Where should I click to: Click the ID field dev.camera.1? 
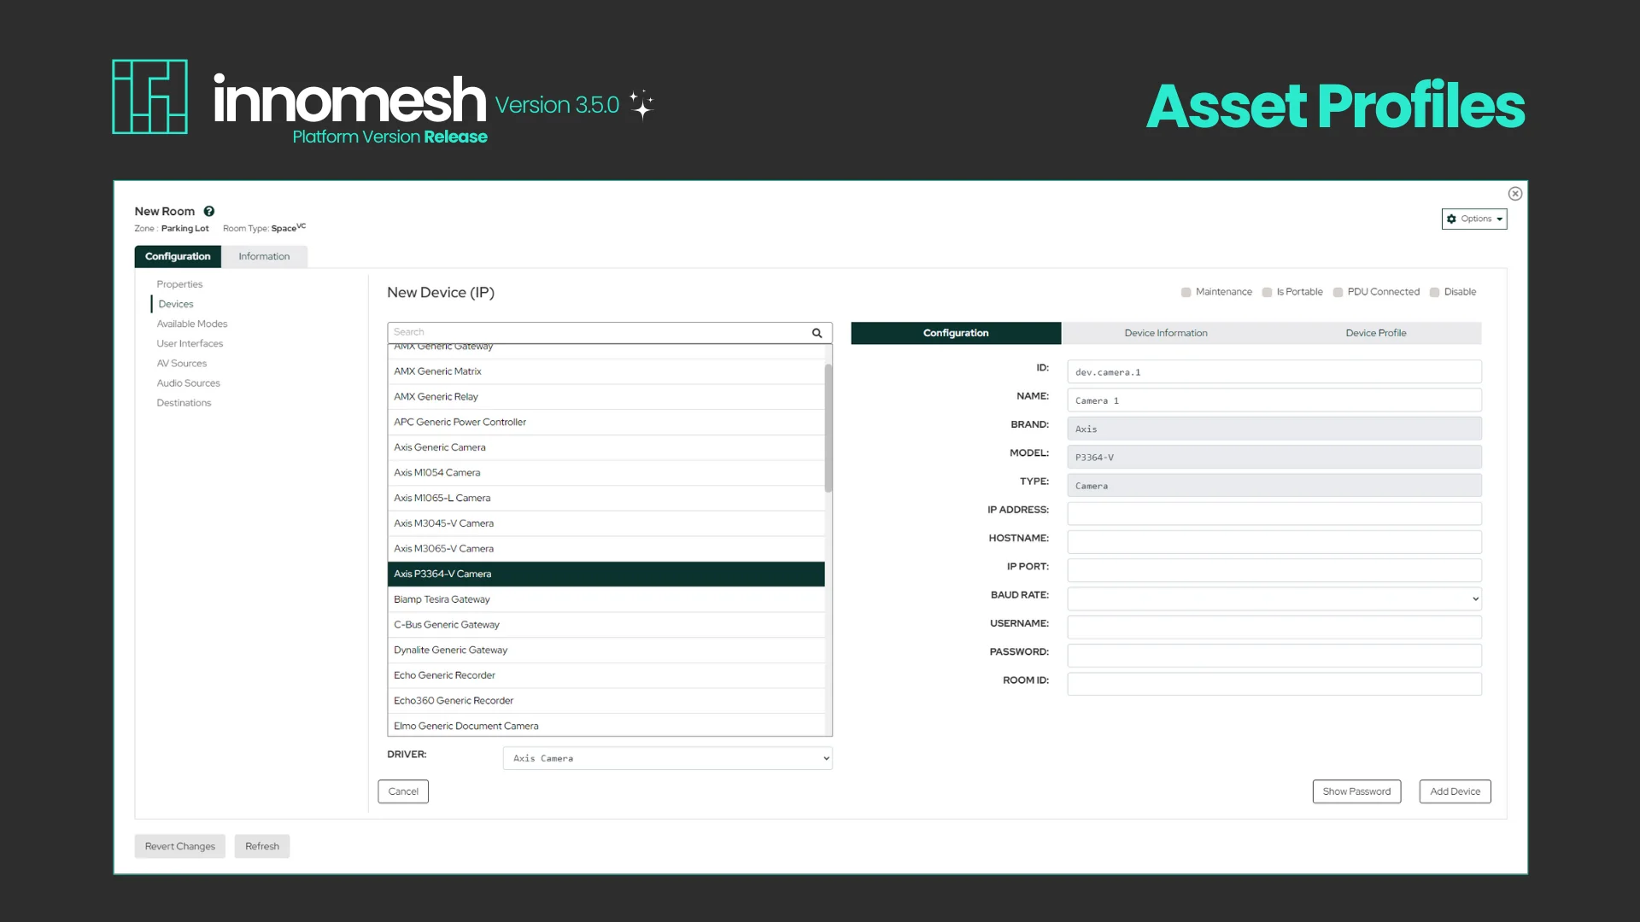tap(1274, 372)
